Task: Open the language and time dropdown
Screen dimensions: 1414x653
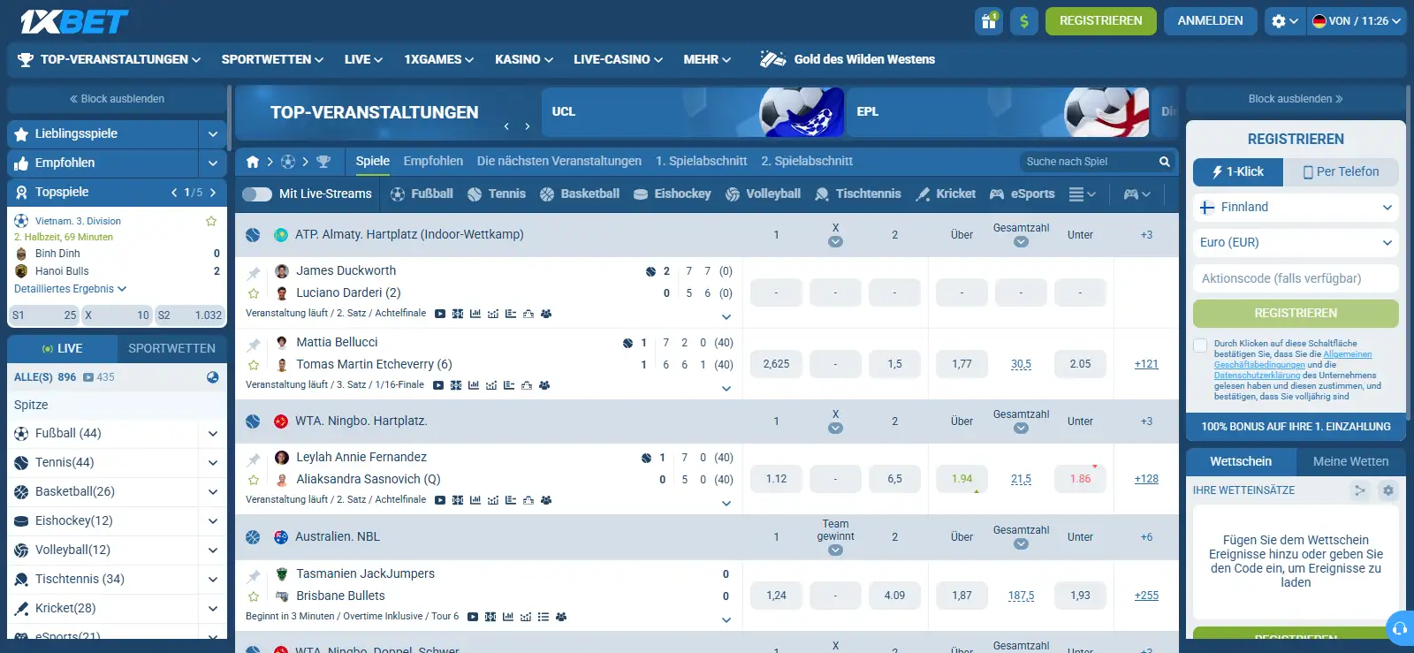Action: click(x=1357, y=21)
